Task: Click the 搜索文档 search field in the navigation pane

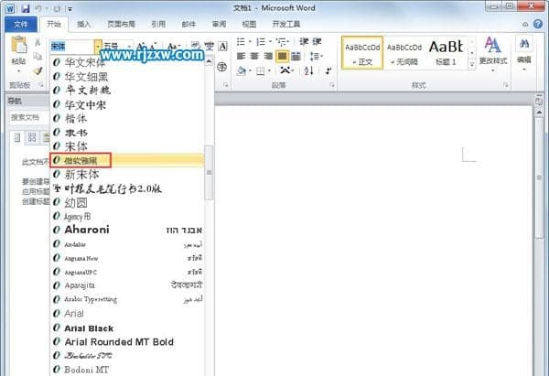Action: pos(29,117)
